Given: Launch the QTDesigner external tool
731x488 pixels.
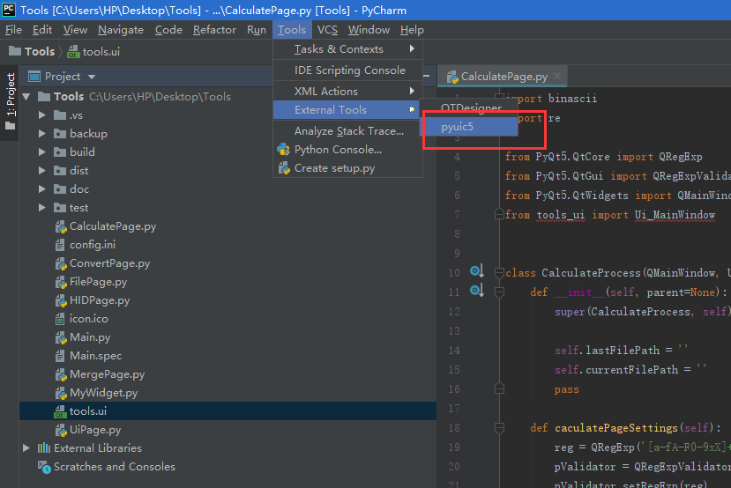Looking at the screenshot, I should pyautogui.click(x=468, y=107).
